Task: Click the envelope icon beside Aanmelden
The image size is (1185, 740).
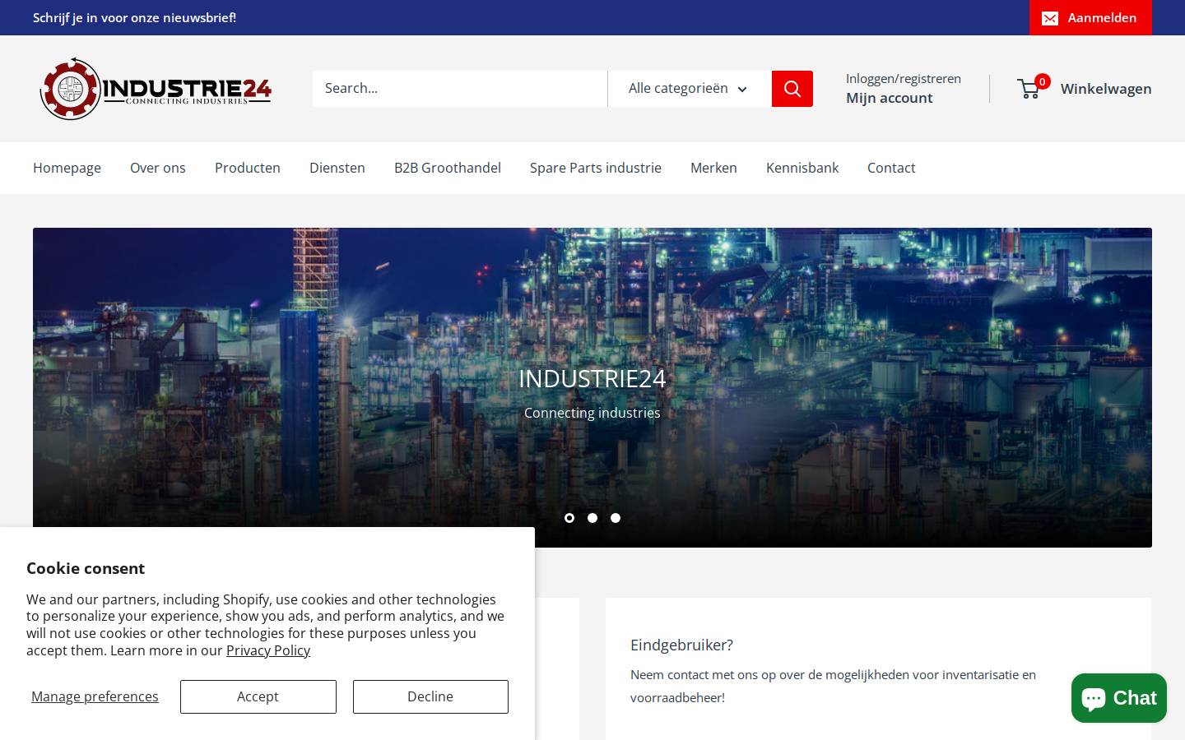Action: (x=1050, y=18)
